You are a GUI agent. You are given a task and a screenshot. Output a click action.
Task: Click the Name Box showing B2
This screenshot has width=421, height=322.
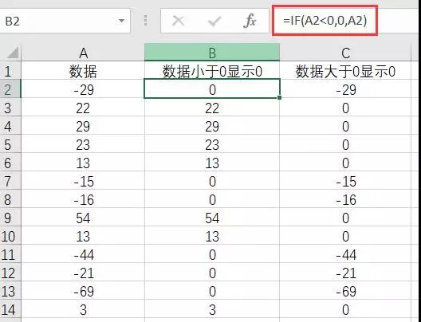coord(65,21)
